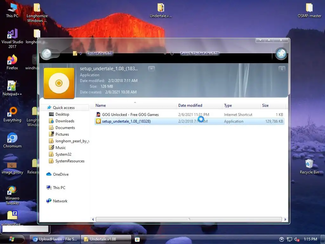Select OneDrive in navigation pane
Image resolution: width=325 pixels, height=244 pixels.
[x=61, y=174]
